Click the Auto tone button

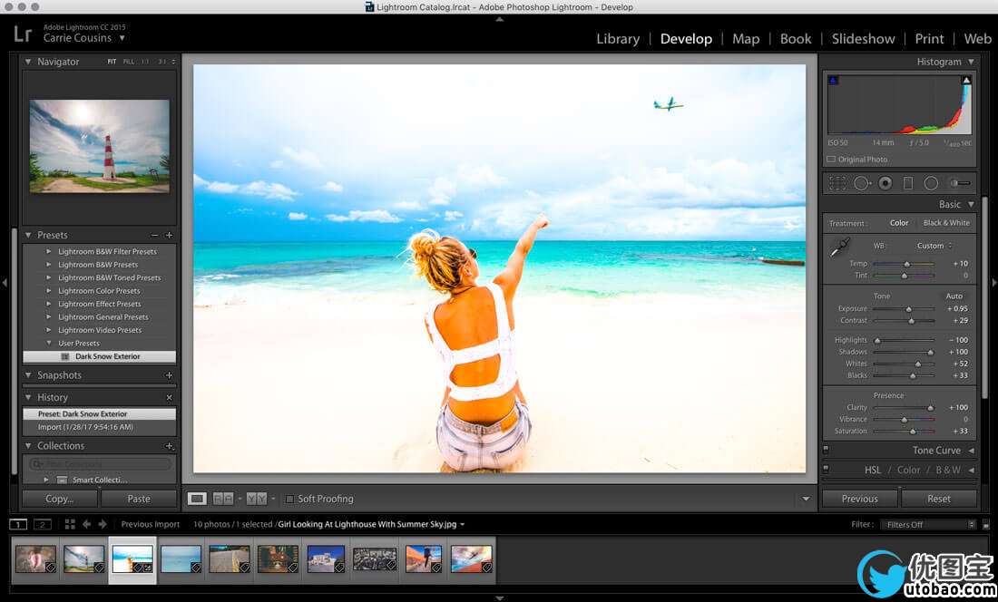pos(954,296)
